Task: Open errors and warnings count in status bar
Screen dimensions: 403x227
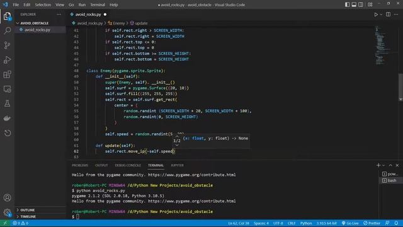Action: click(21, 223)
